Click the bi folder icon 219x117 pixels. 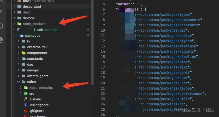pyautogui.click(x=23, y=41)
